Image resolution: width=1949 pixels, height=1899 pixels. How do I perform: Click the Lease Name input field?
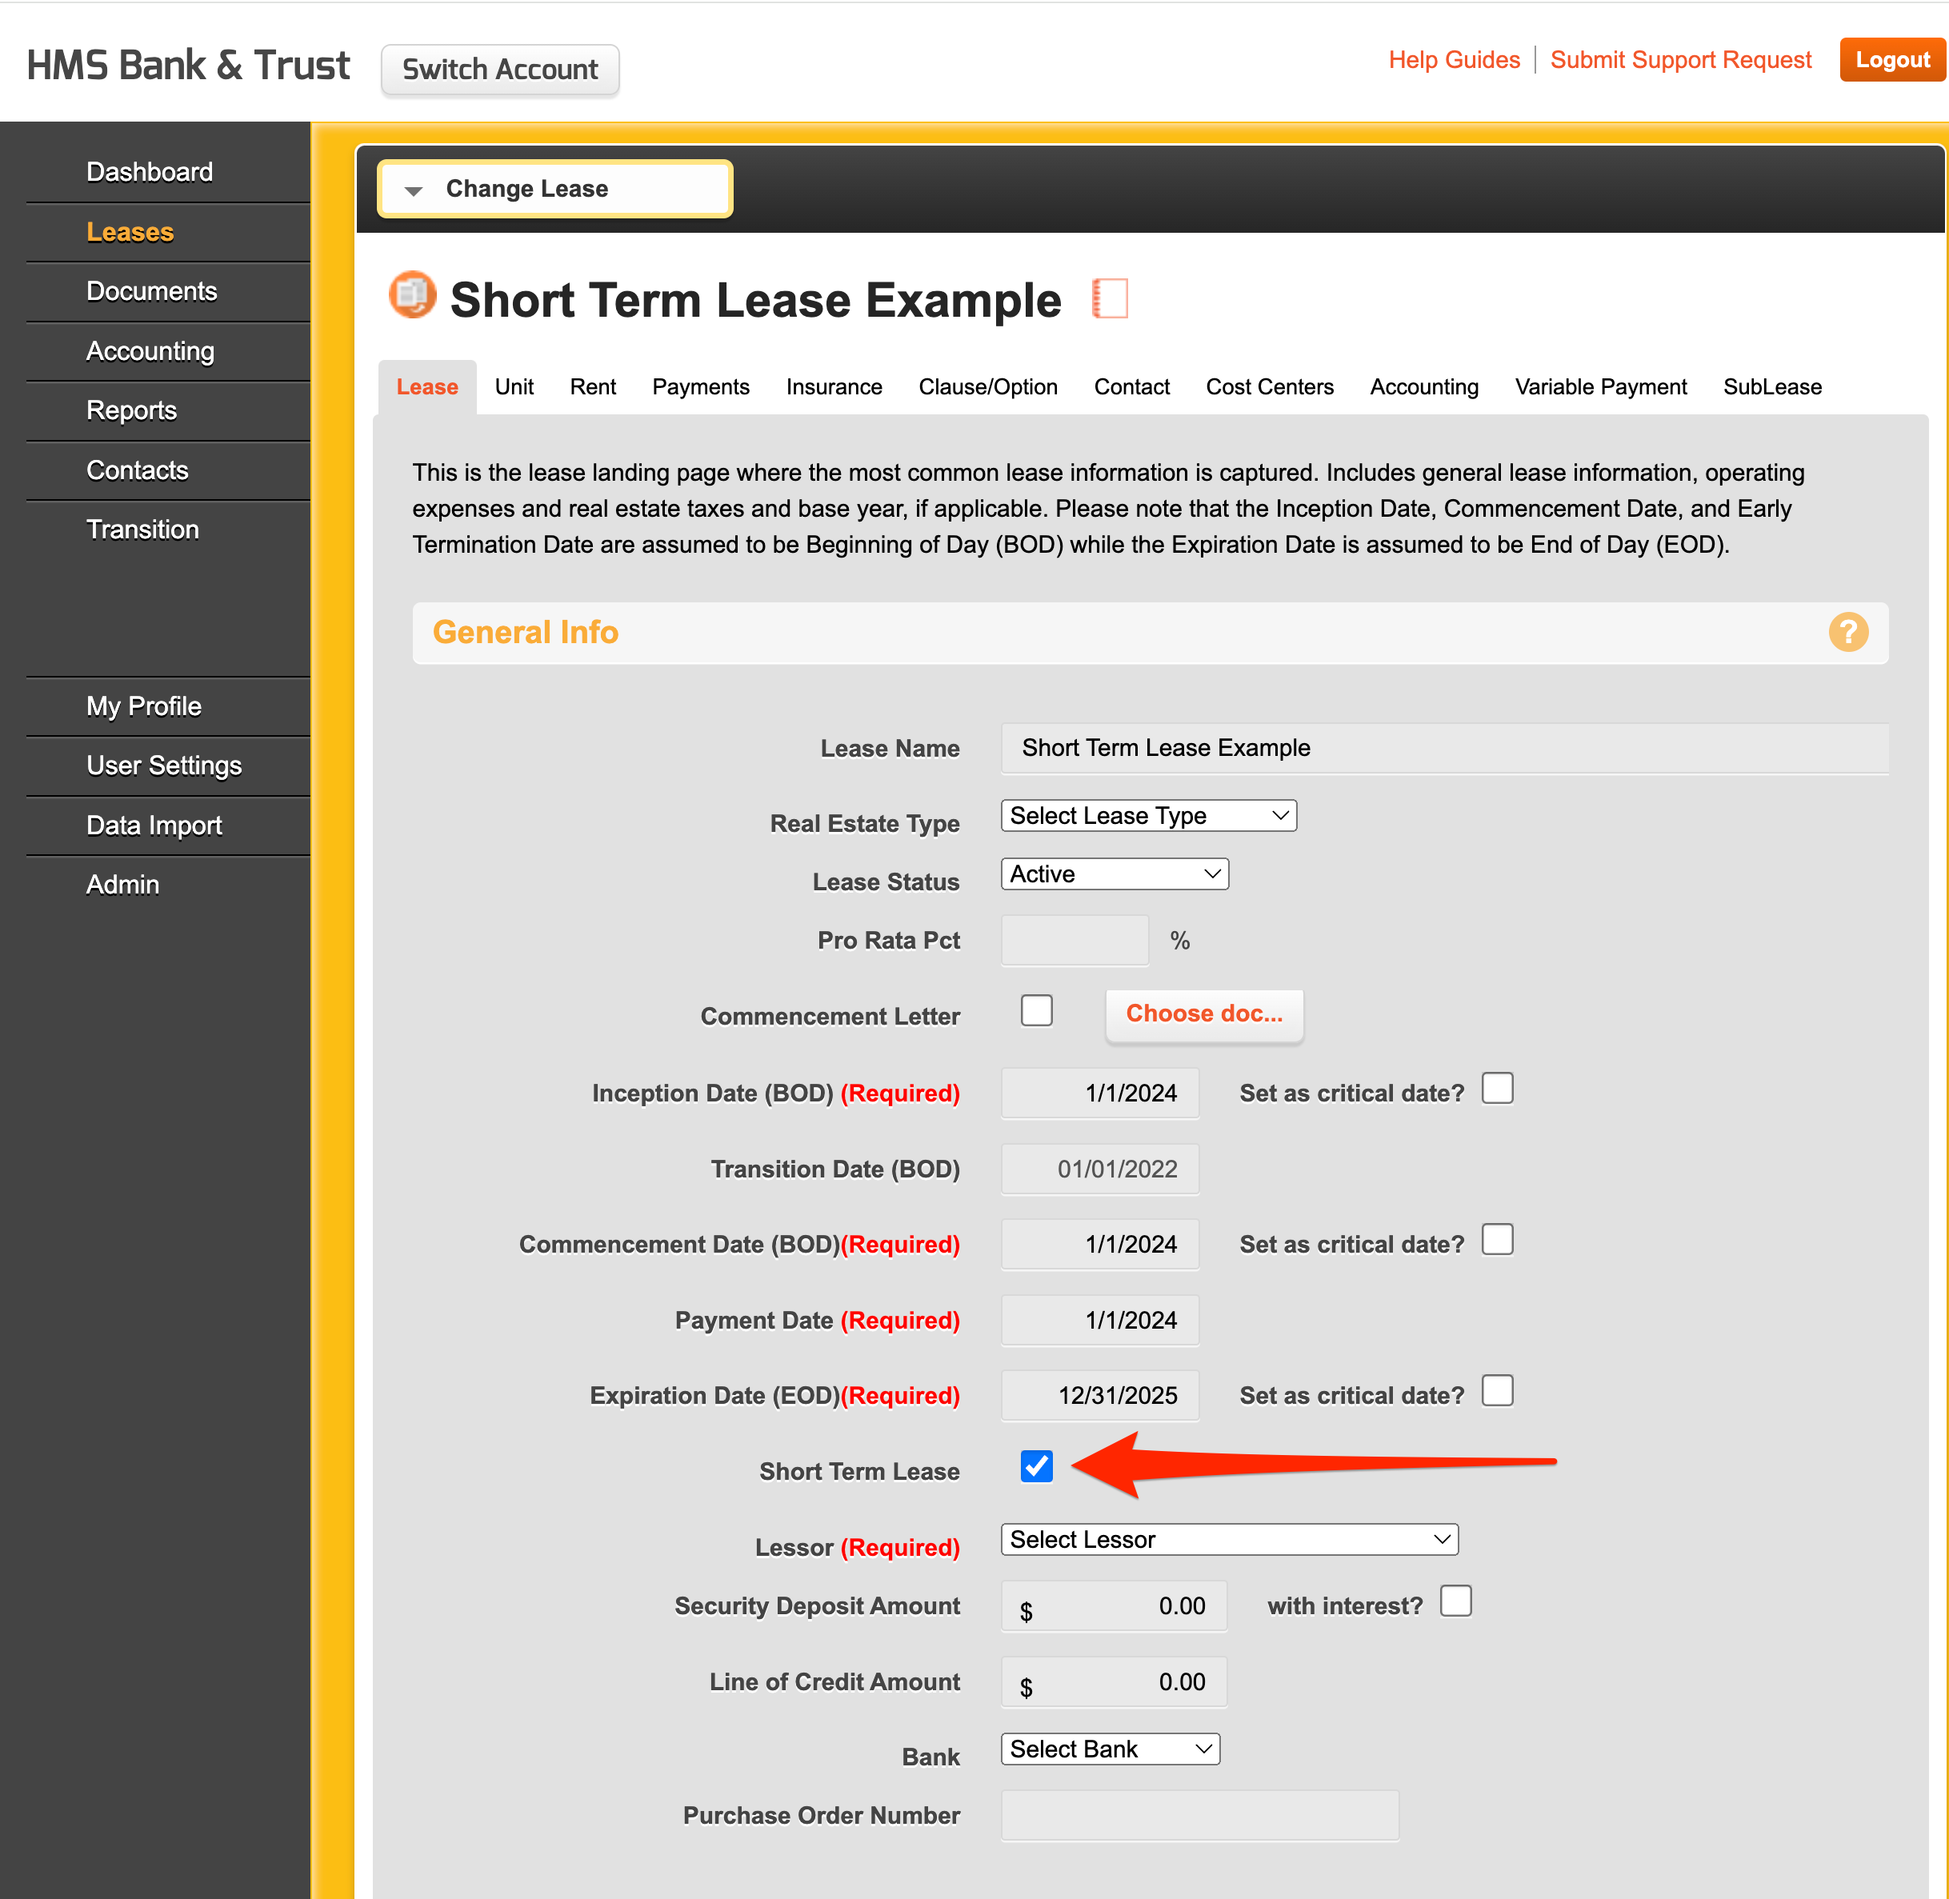tap(1444, 748)
